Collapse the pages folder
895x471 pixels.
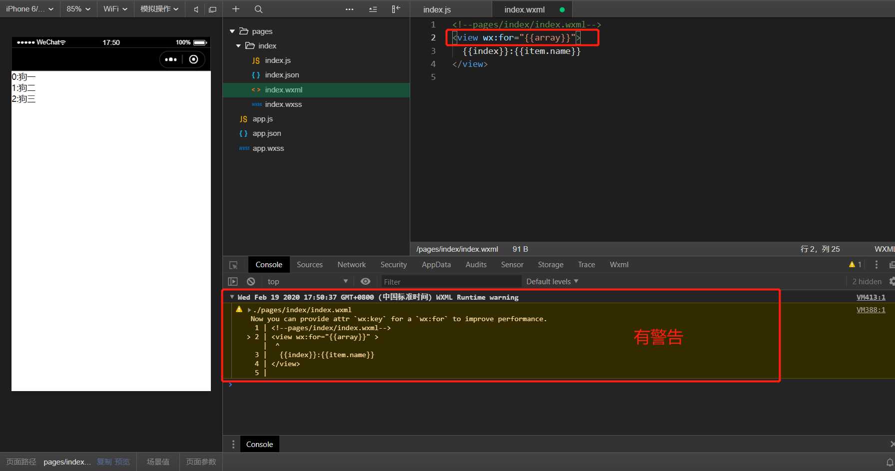(x=232, y=31)
